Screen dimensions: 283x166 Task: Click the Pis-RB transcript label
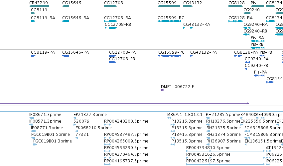tap(257, 44)
